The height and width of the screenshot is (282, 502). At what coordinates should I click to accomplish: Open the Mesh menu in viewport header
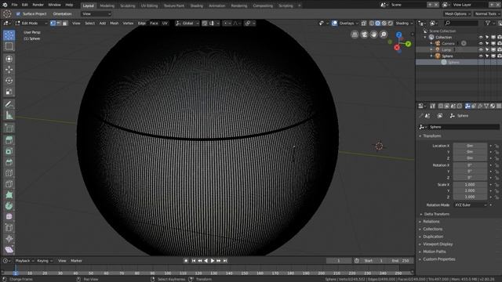(x=114, y=23)
